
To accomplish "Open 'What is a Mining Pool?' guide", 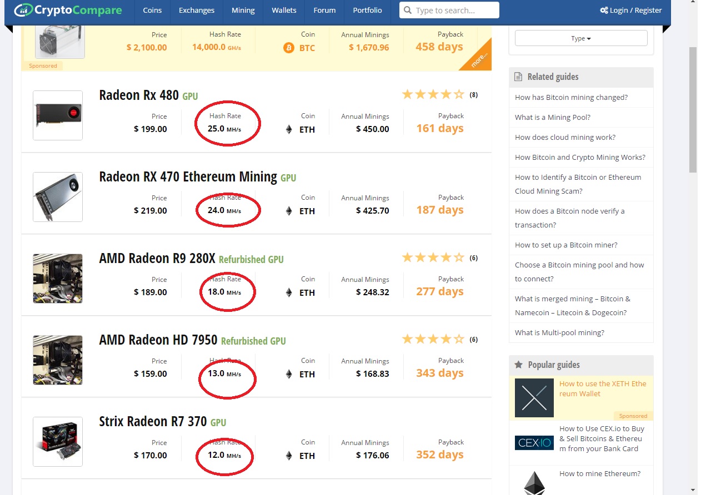I will (x=553, y=117).
